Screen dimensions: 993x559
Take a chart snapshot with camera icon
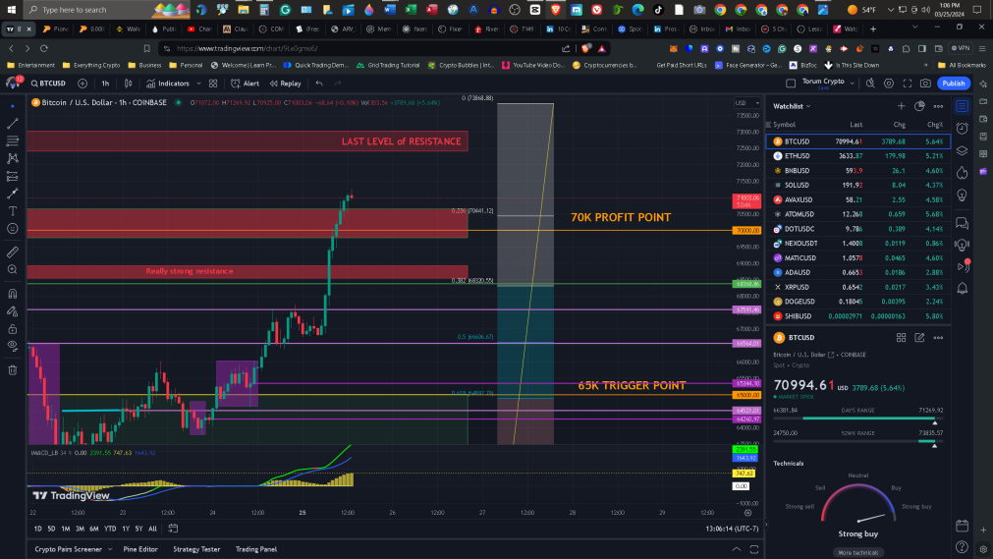[926, 84]
